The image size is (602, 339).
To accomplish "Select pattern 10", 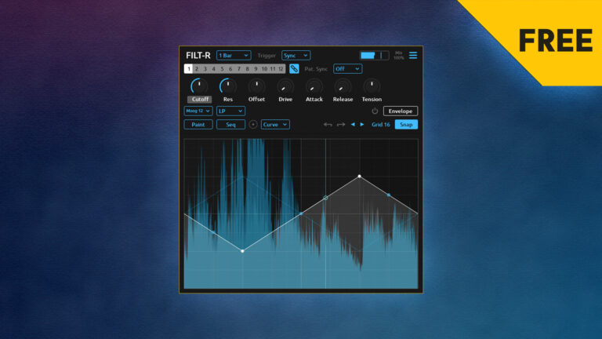I will click(x=264, y=69).
